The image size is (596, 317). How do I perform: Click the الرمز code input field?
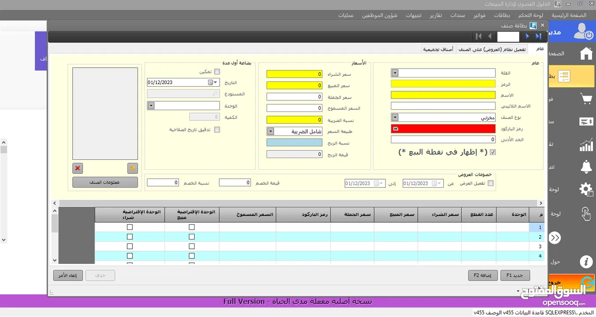point(443,84)
